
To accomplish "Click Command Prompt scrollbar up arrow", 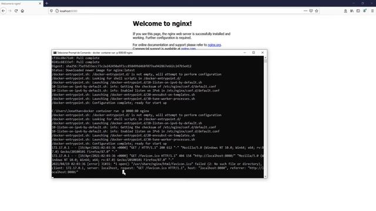I will [x=266, y=57].
